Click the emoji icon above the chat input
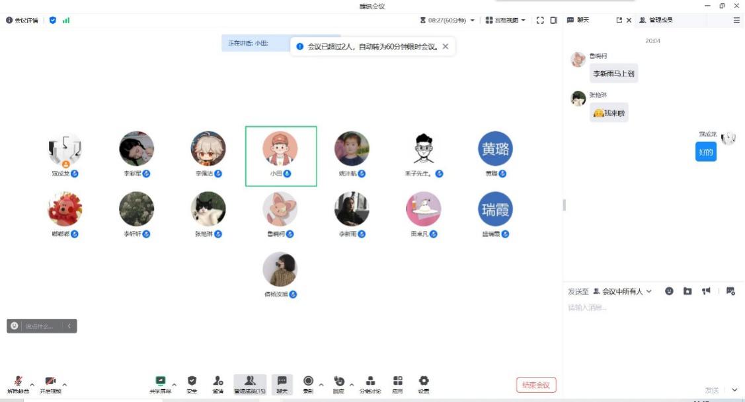 [669, 291]
